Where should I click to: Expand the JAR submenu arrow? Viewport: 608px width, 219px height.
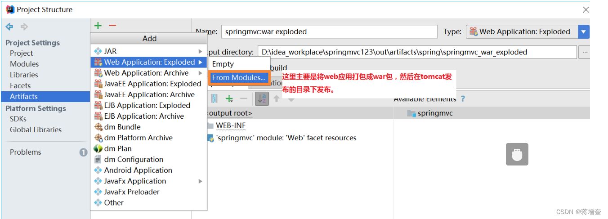(200, 52)
